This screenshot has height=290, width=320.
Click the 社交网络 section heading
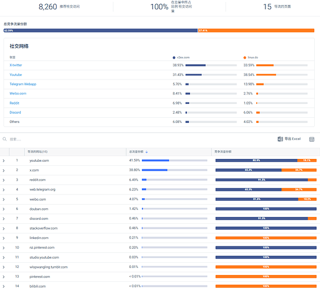point(19,46)
